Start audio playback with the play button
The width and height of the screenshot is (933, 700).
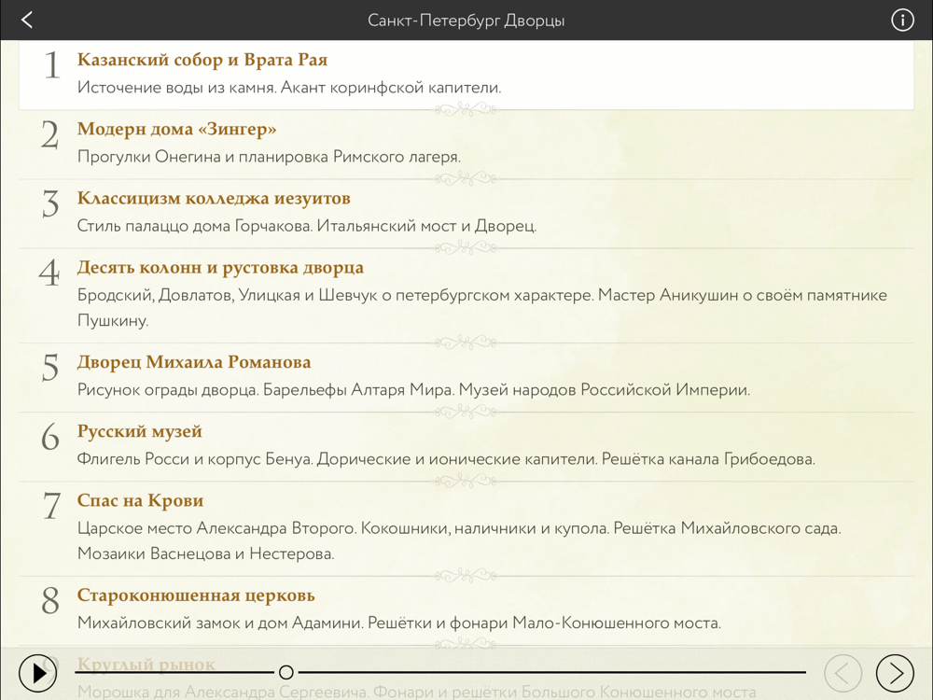pos(37,673)
